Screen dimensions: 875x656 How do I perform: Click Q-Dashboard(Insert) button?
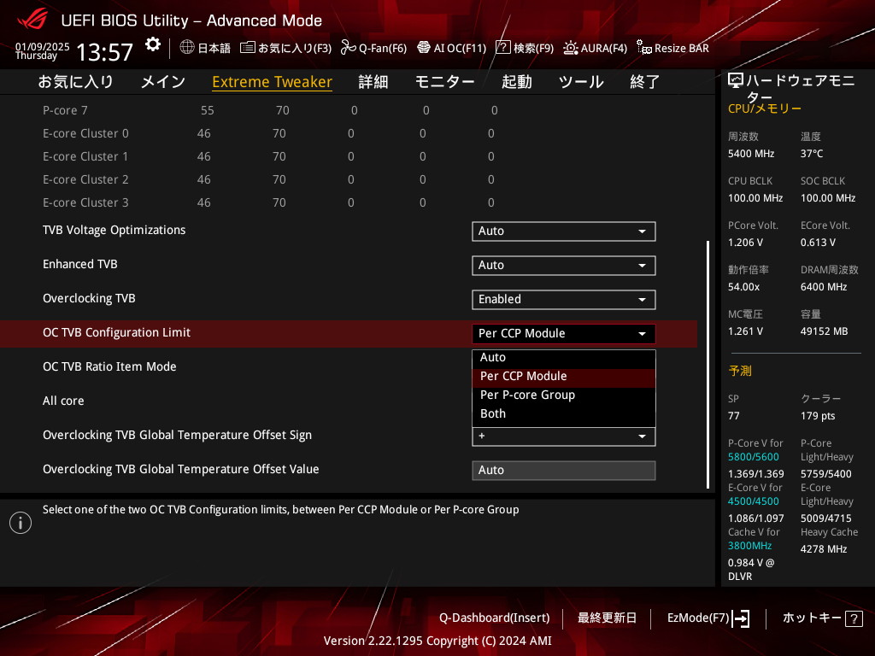click(x=494, y=618)
